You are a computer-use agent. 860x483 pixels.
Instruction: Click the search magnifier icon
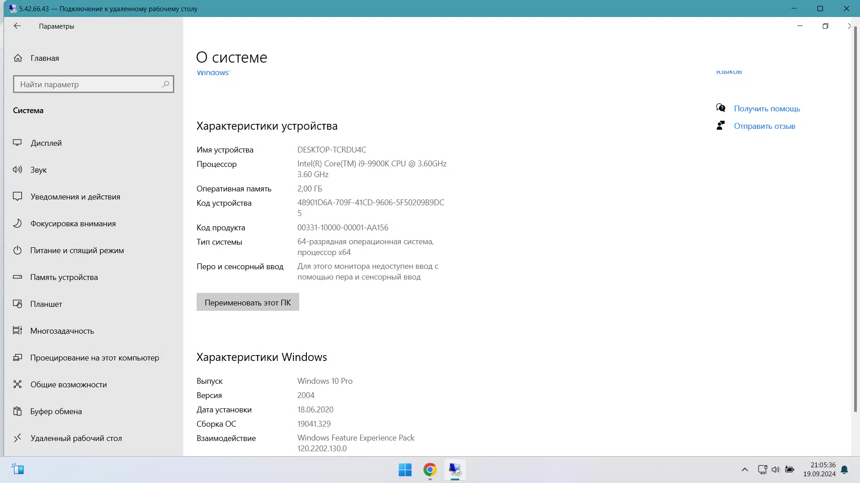165,84
